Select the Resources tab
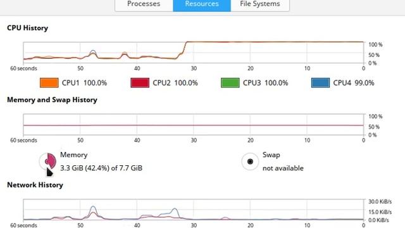 (202, 5)
